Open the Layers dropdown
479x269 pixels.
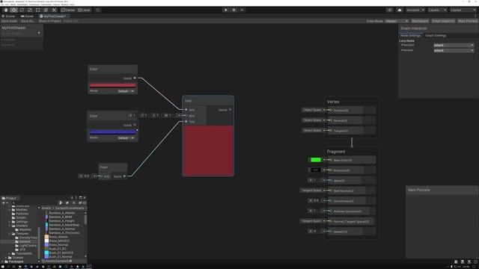[x=437, y=10]
